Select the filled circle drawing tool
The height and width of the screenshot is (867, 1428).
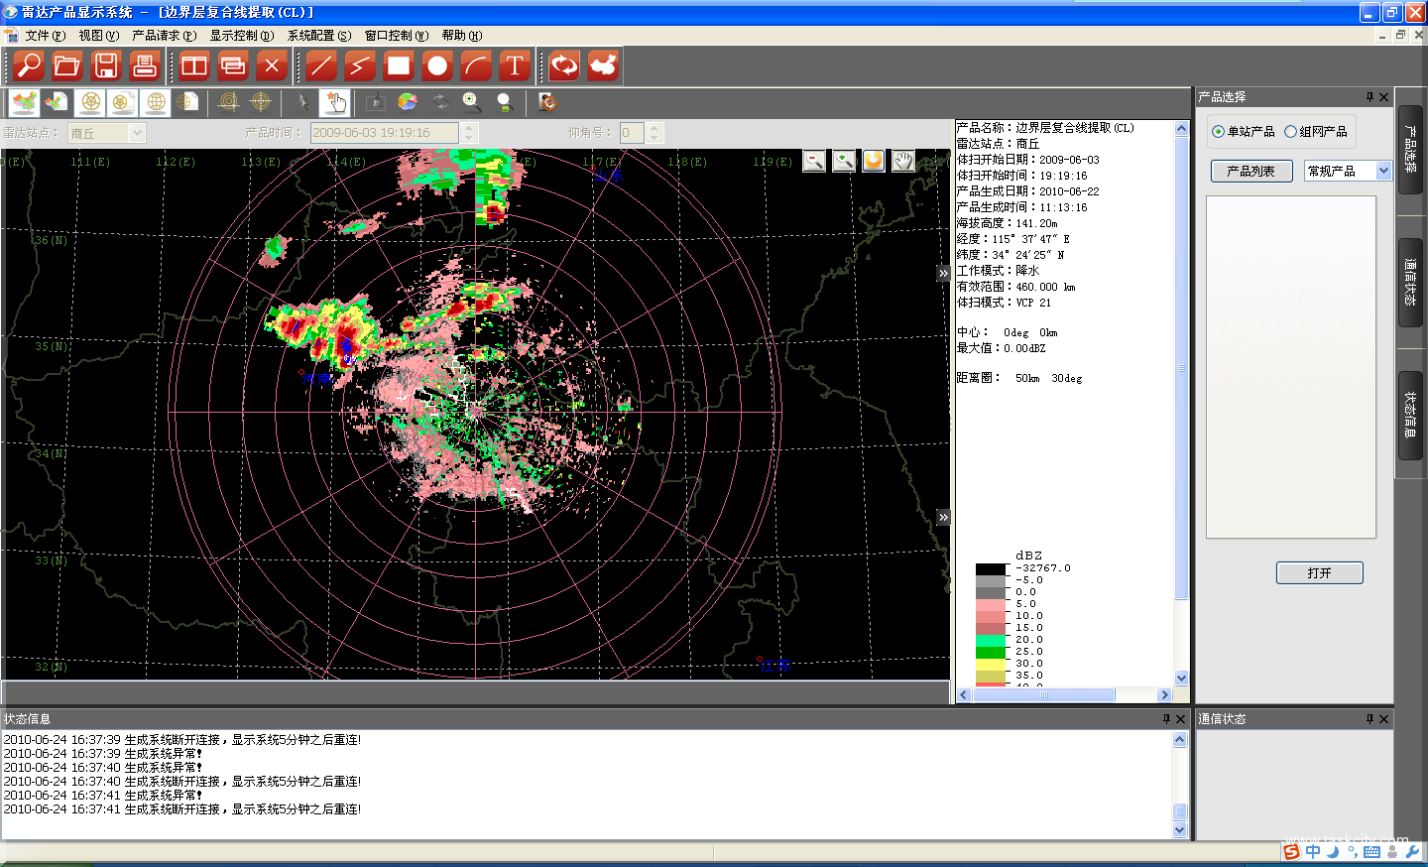point(437,66)
